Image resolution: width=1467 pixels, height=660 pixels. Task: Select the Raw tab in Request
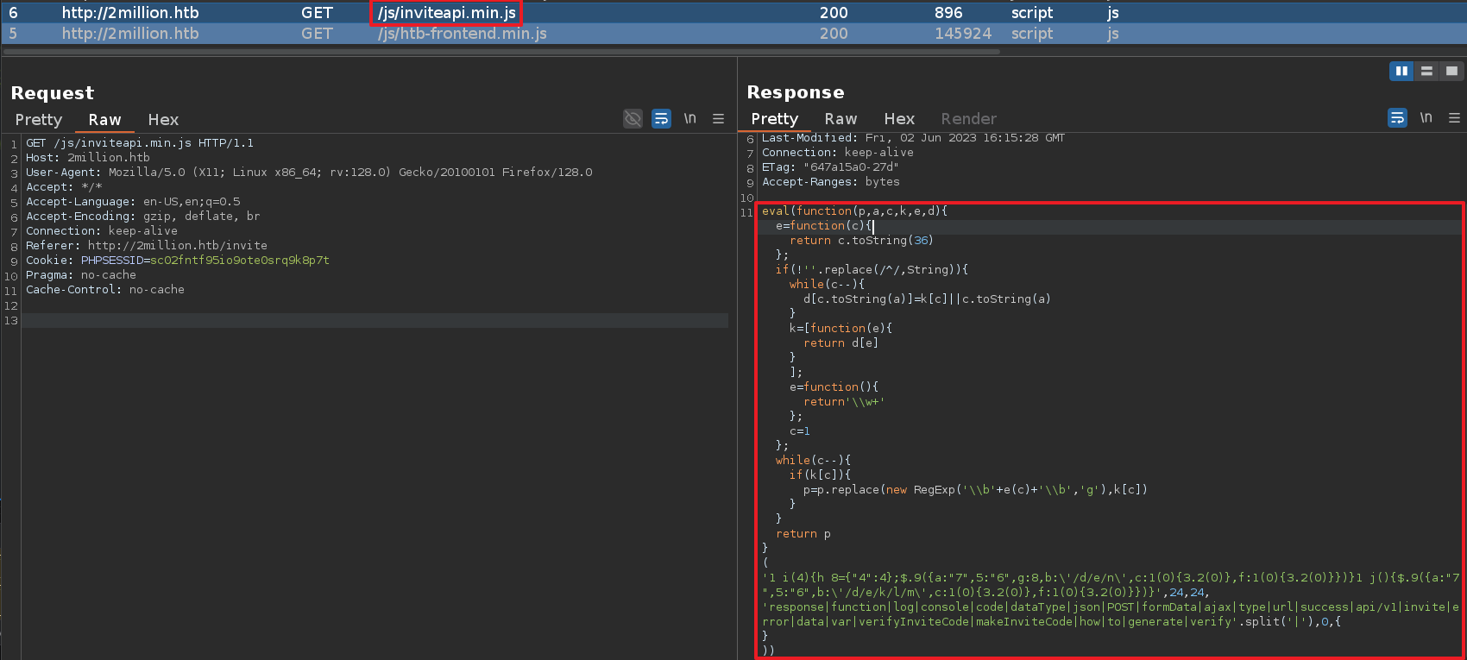pos(104,120)
